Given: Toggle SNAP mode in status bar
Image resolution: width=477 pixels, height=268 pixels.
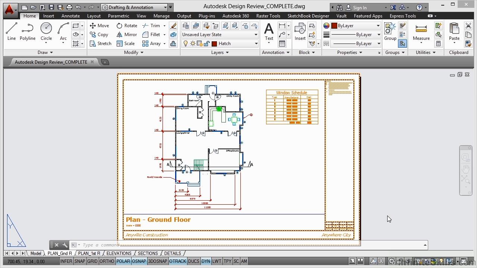Looking at the screenshot, I should 80,261.
